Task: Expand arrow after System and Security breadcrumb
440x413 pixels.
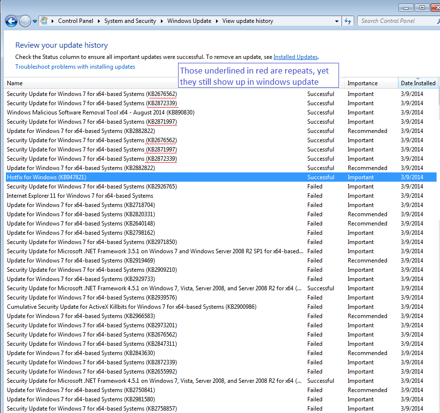Action: point(161,21)
